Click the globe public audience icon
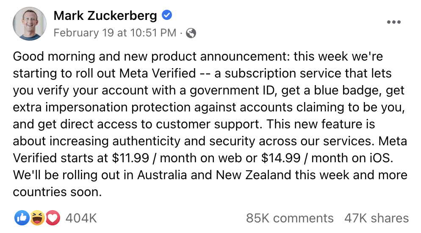This screenshot has height=233, width=421. [191, 33]
